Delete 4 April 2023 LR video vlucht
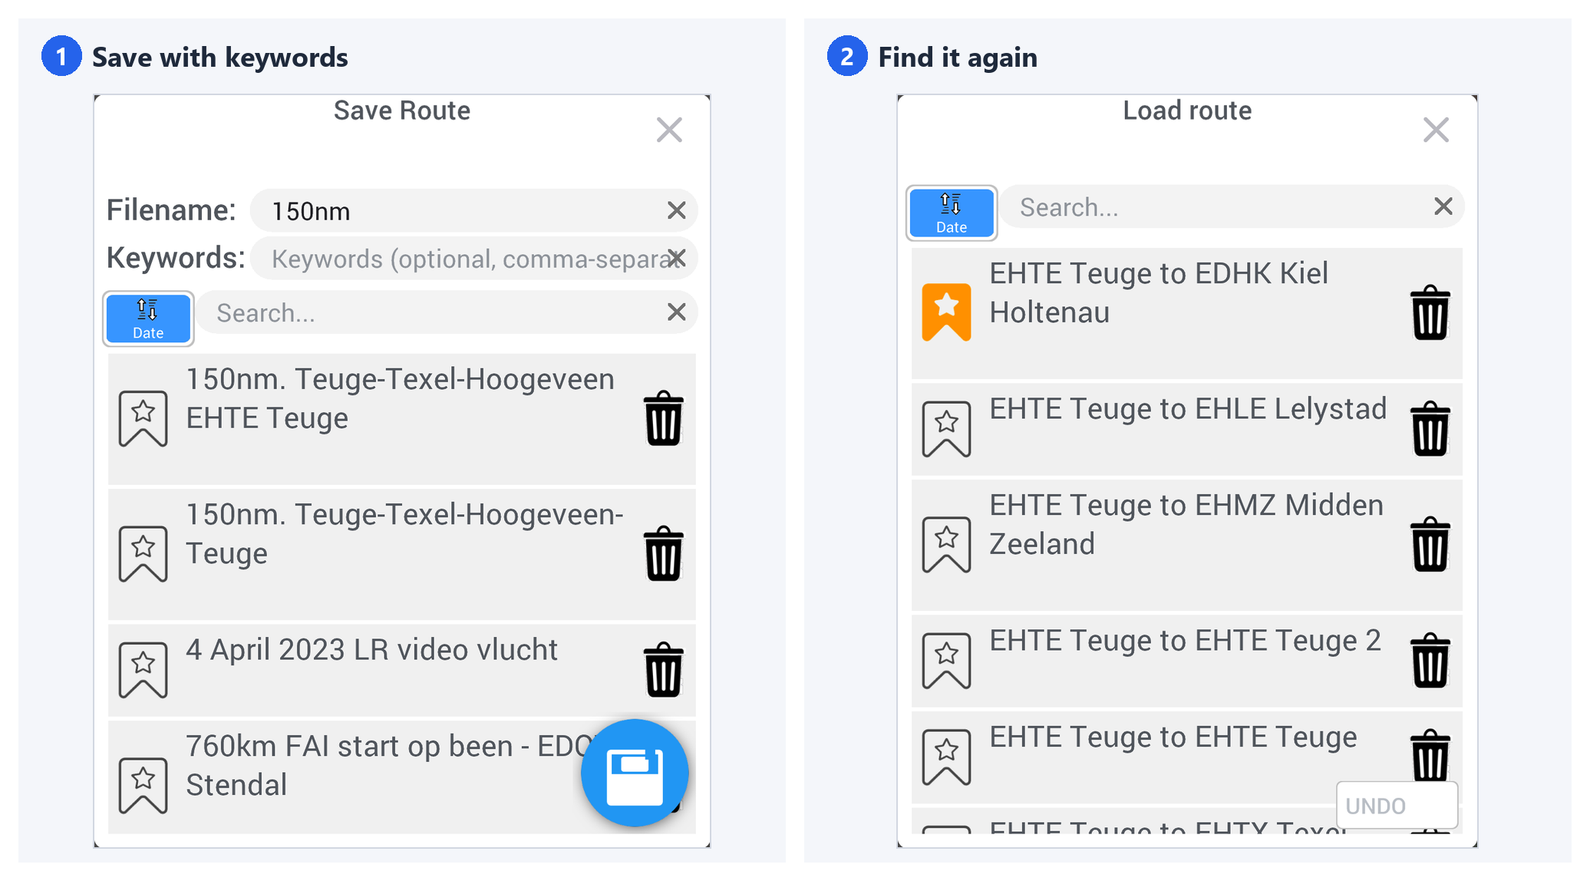 tap(663, 669)
